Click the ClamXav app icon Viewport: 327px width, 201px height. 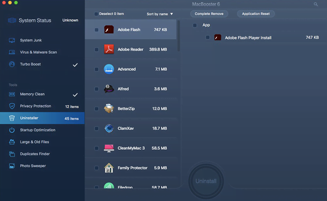coord(109,128)
